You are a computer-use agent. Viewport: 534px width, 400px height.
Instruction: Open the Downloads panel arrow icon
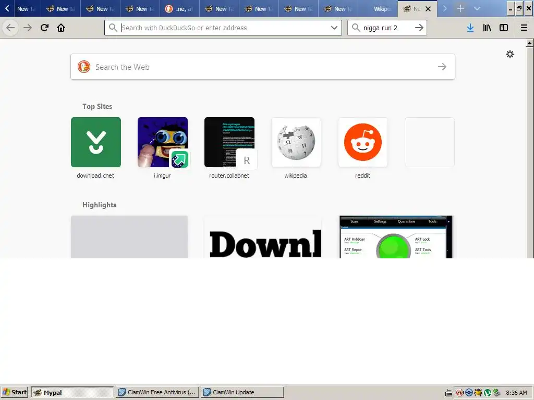tap(470, 28)
